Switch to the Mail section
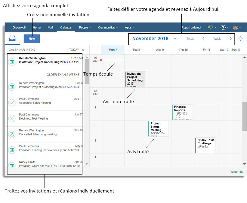The image size is (247, 203). (x=50, y=27)
